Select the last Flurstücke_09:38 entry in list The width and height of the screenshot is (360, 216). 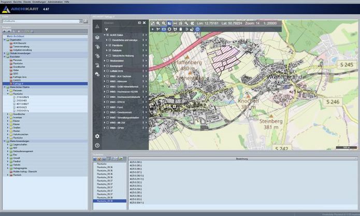(105, 201)
